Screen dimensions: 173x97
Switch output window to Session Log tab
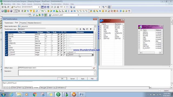(x=52, y=88)
